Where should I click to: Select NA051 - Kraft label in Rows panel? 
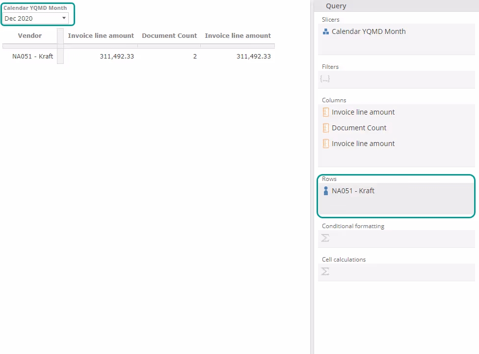[x=353, y=191]
